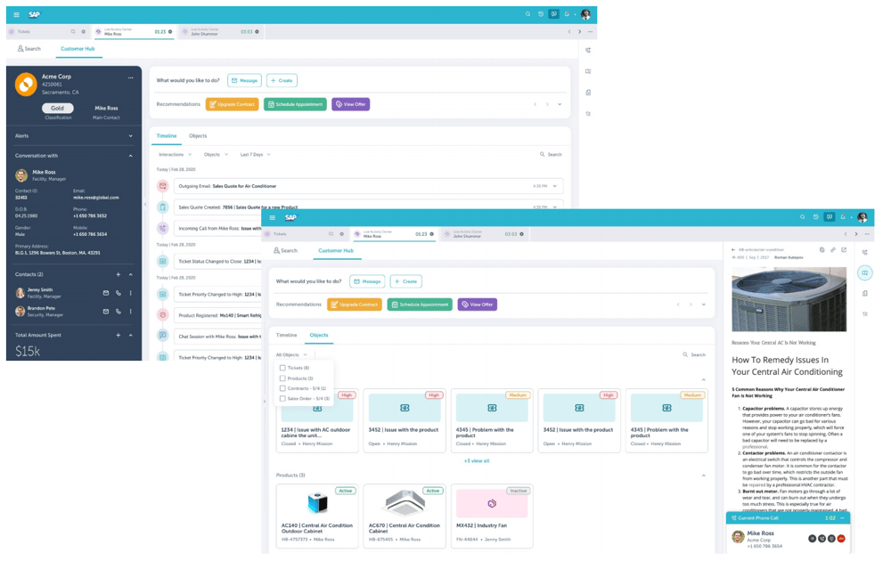Image resolution: width=891 pixels, height=569 pixels.
Task: Switch to John Shummer activity tab in front window
Action: [483, 234]
